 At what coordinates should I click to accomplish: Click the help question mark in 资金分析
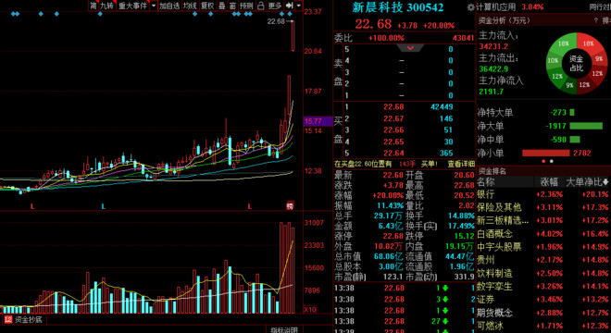click(x=596, y=20)
